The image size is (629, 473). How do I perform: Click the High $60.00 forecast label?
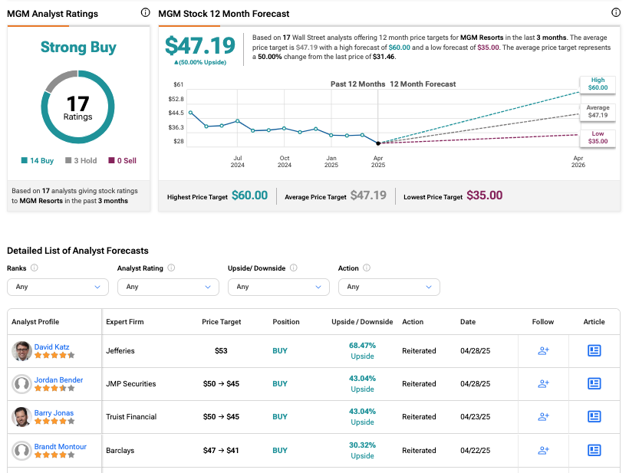[x=598, y=84]
